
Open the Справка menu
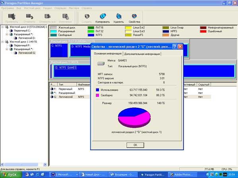tap(87, 8)
